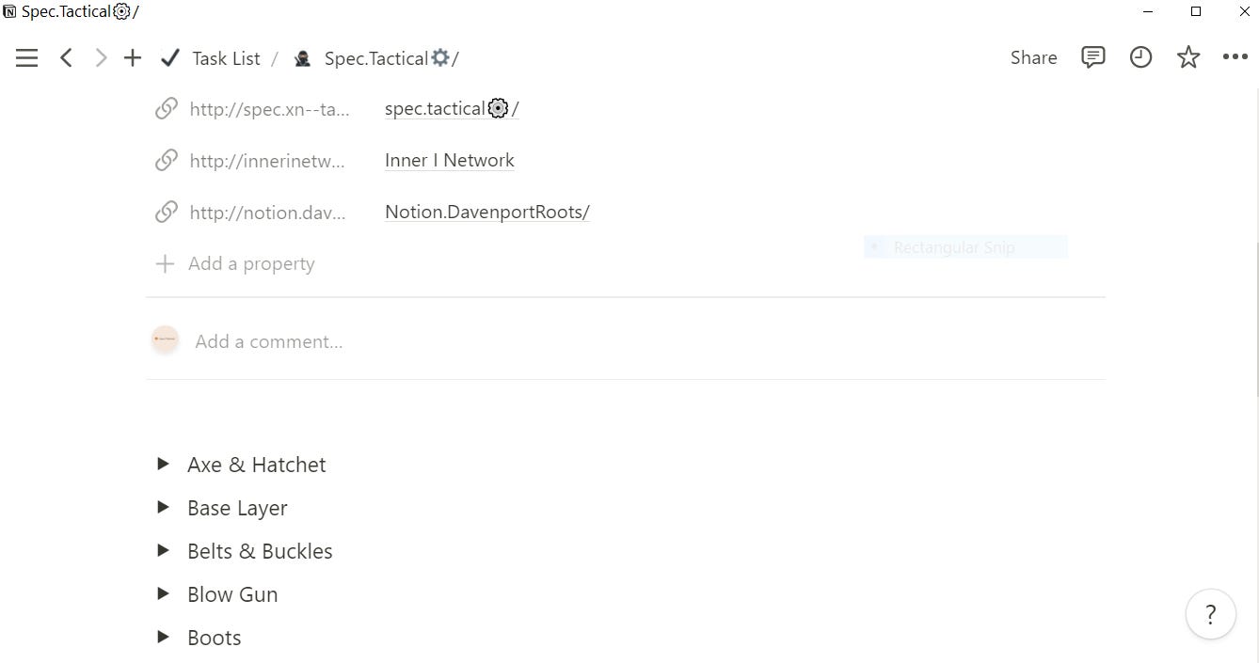
Task: Click Notion app icon in title bar
Action: [9, 12]
